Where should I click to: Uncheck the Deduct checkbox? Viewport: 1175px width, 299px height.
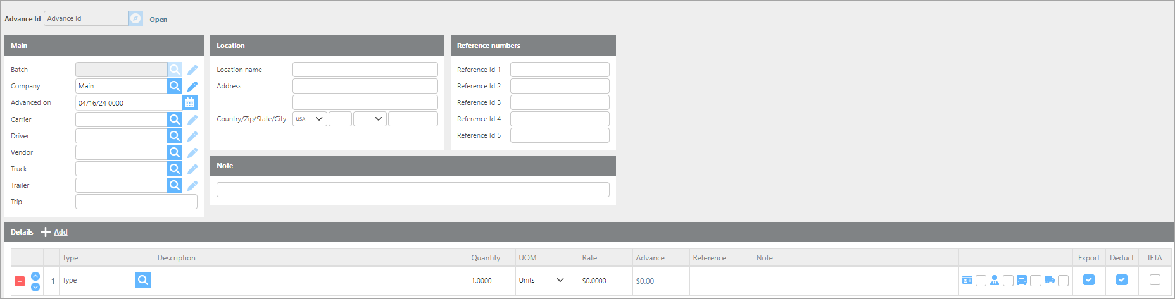(x=1121, y=279)
